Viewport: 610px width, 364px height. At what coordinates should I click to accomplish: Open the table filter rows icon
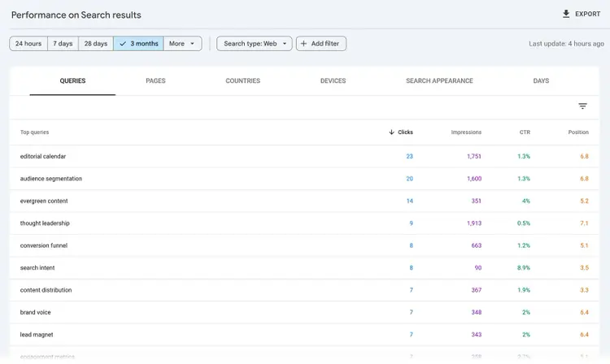pyautogui.click(x=582, y=106)
